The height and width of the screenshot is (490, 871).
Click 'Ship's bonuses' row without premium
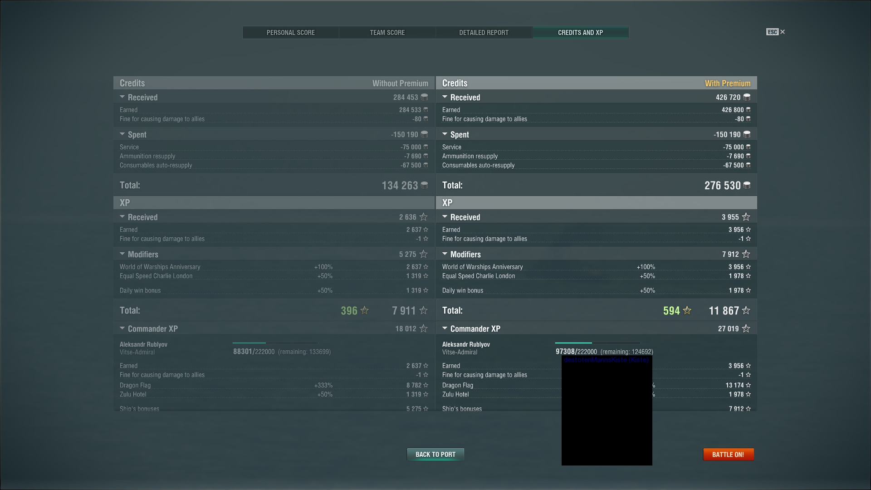click(x=274, y=409)
